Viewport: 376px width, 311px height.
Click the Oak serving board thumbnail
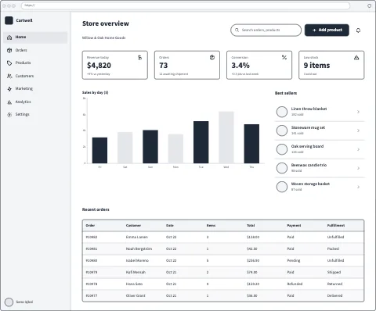[x=282, y=149]
